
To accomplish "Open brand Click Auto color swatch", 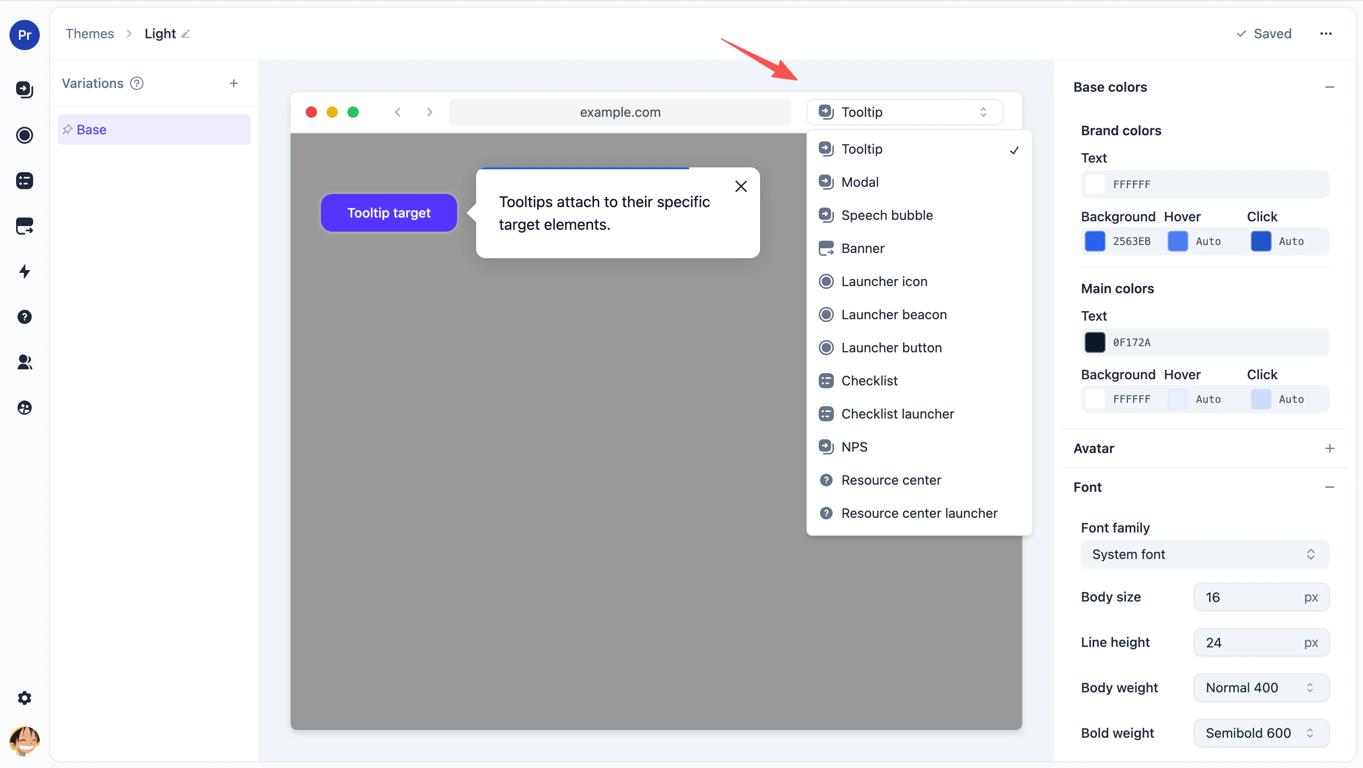I will 1261,242.
